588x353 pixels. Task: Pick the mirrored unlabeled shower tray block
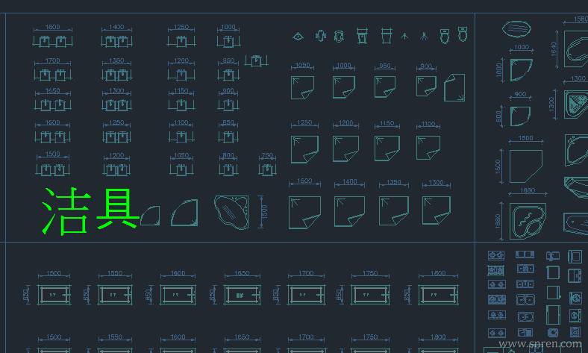click(x=454, y=88)
